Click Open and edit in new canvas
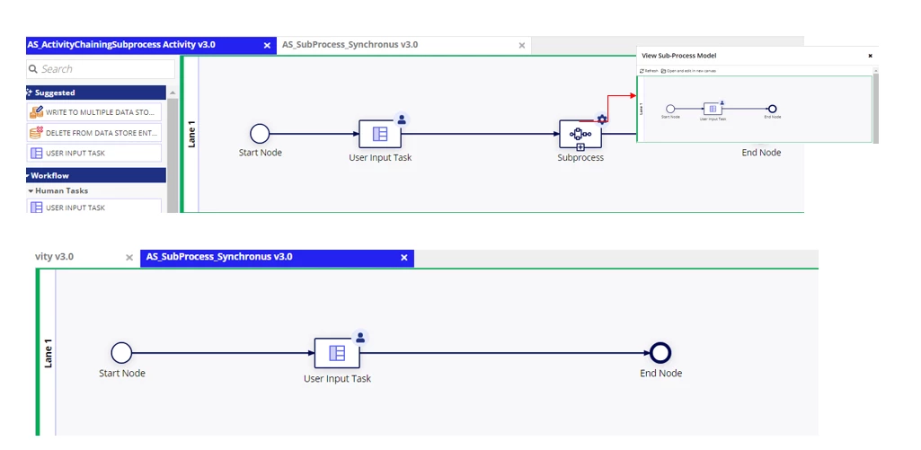This screenshot has width=921, height=450. coord(688,70)
